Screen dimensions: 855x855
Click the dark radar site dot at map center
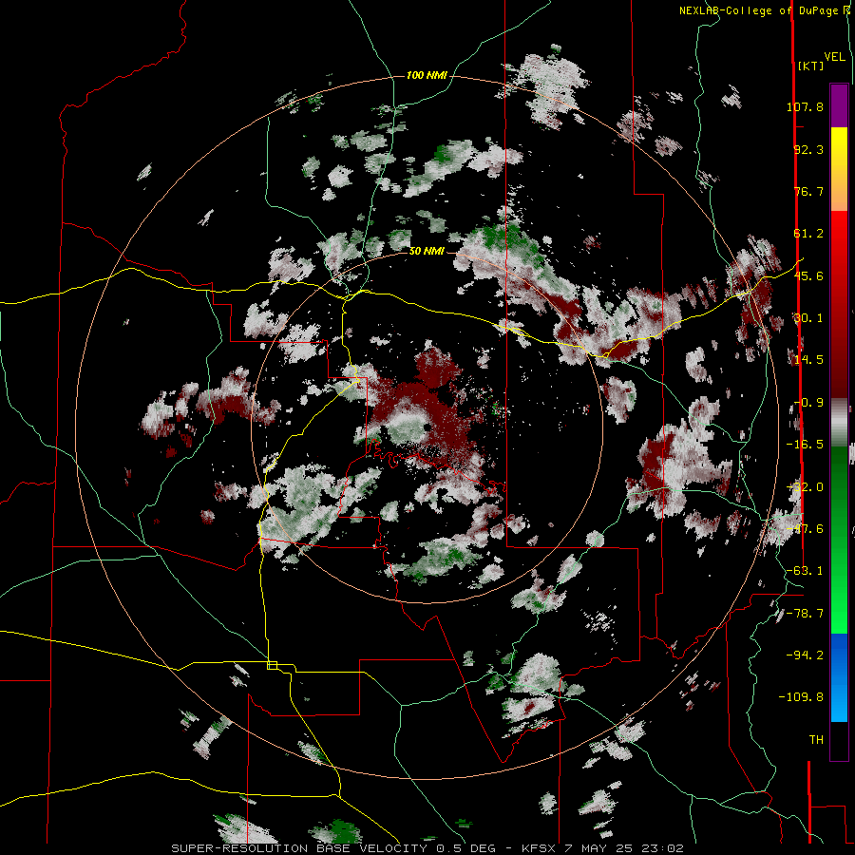click(427, 427)
